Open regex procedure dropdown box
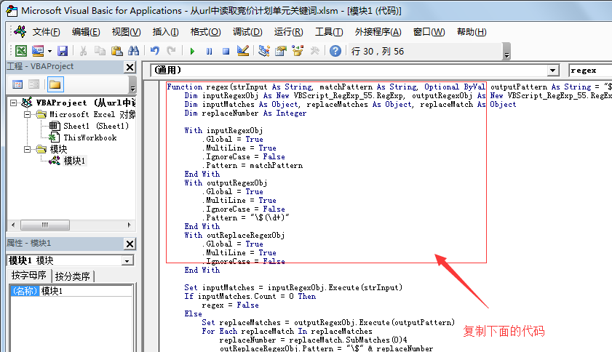The height and width of the screenshot is (352, 612). point(591,71)
